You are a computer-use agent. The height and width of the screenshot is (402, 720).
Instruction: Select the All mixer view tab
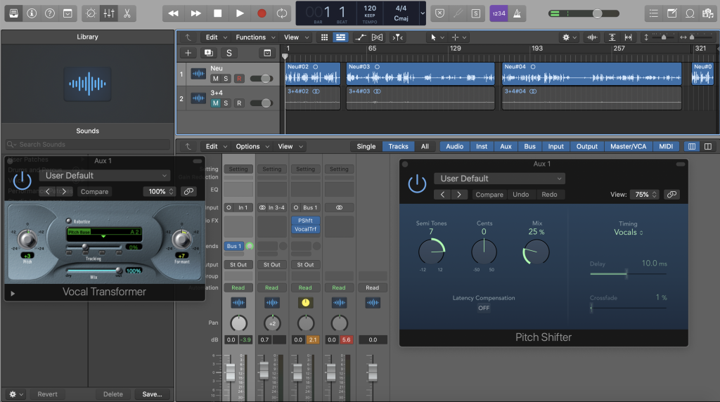coord(425,146)
